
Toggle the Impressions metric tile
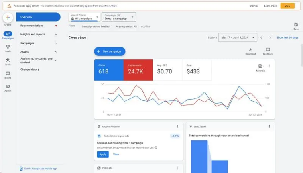[x=138, y=70]
